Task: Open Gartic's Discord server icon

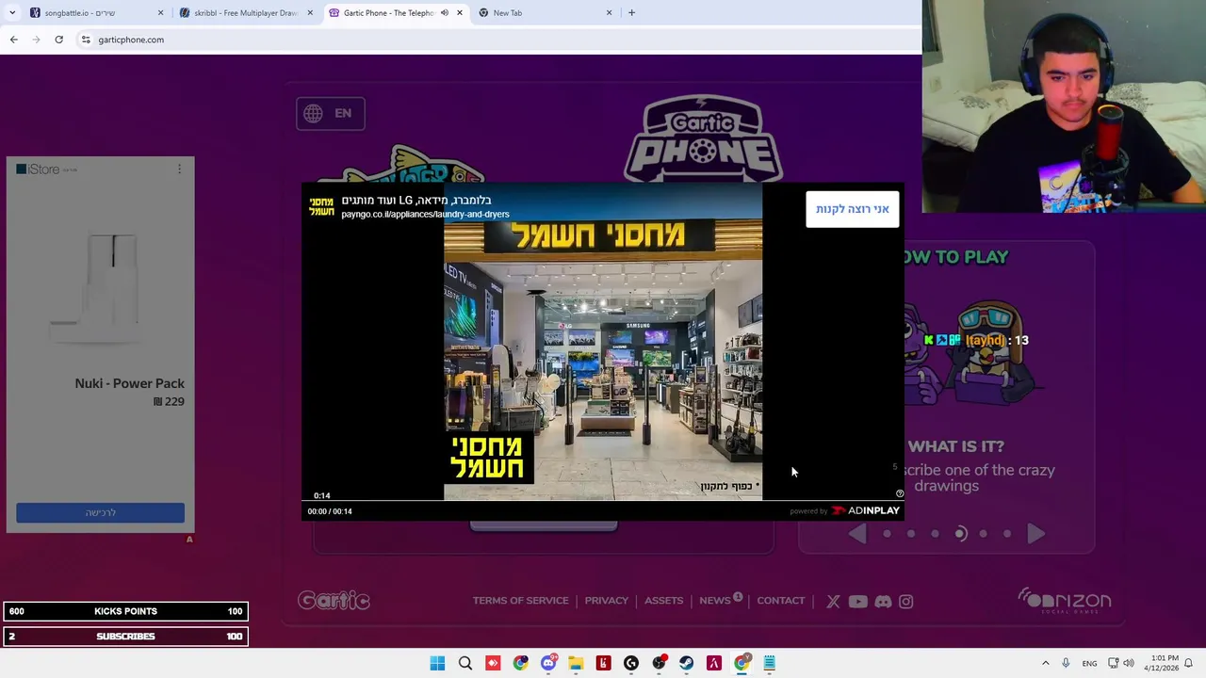Action: [x=883, y=602]
